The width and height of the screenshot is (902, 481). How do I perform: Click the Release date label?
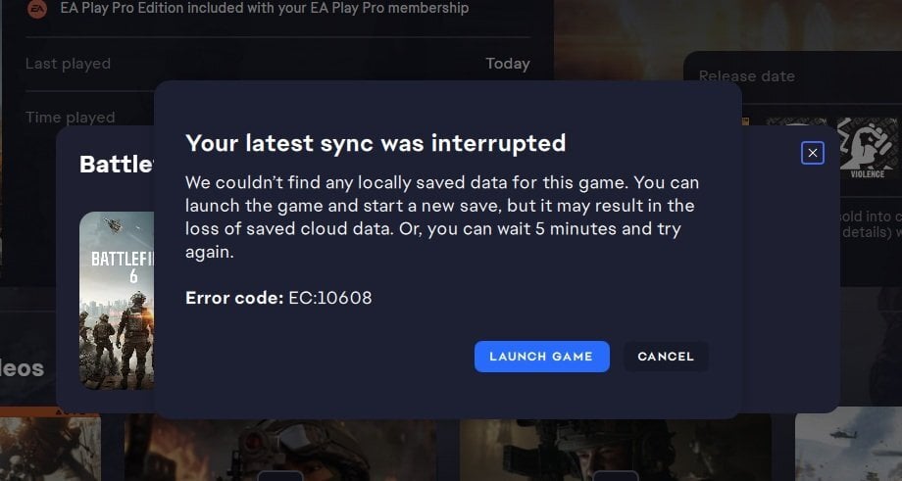746,76
